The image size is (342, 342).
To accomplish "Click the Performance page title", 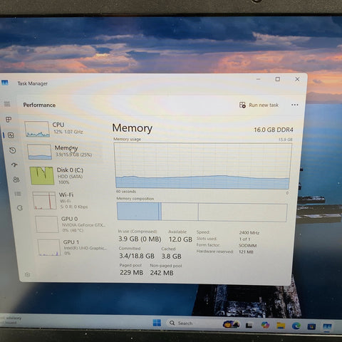I will (39, 105).
